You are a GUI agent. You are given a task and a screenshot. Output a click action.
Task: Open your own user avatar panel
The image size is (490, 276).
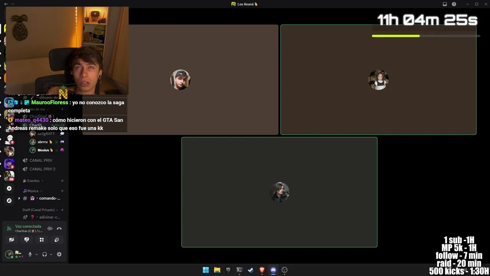(x=9, y=254)
